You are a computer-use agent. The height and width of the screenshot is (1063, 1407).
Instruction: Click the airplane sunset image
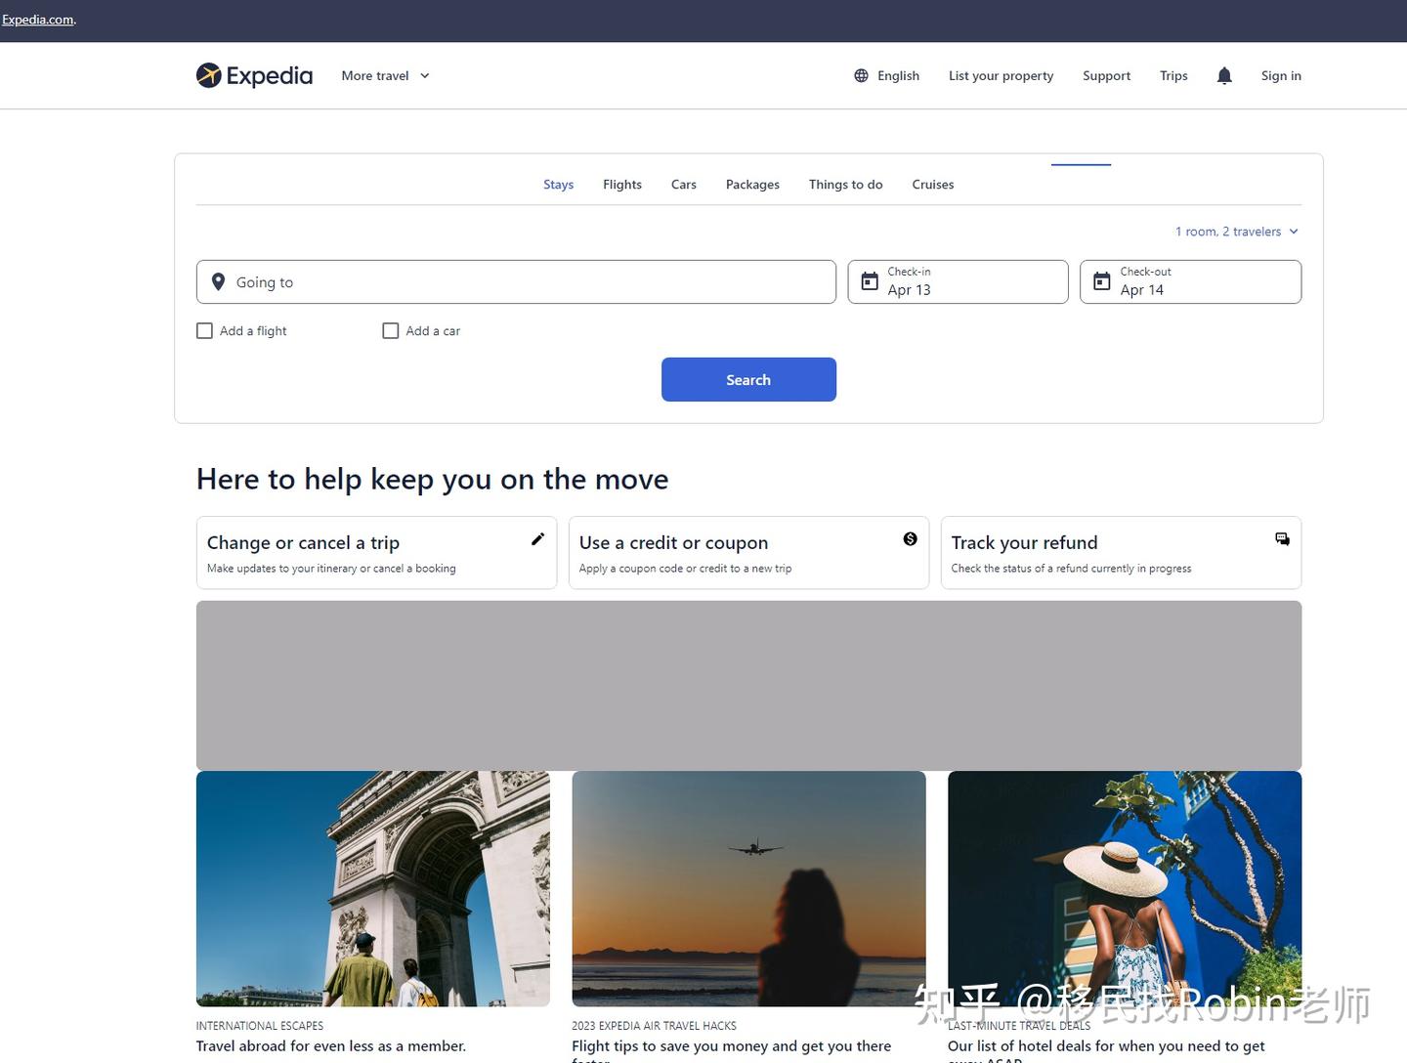click(x=748, y=889)
